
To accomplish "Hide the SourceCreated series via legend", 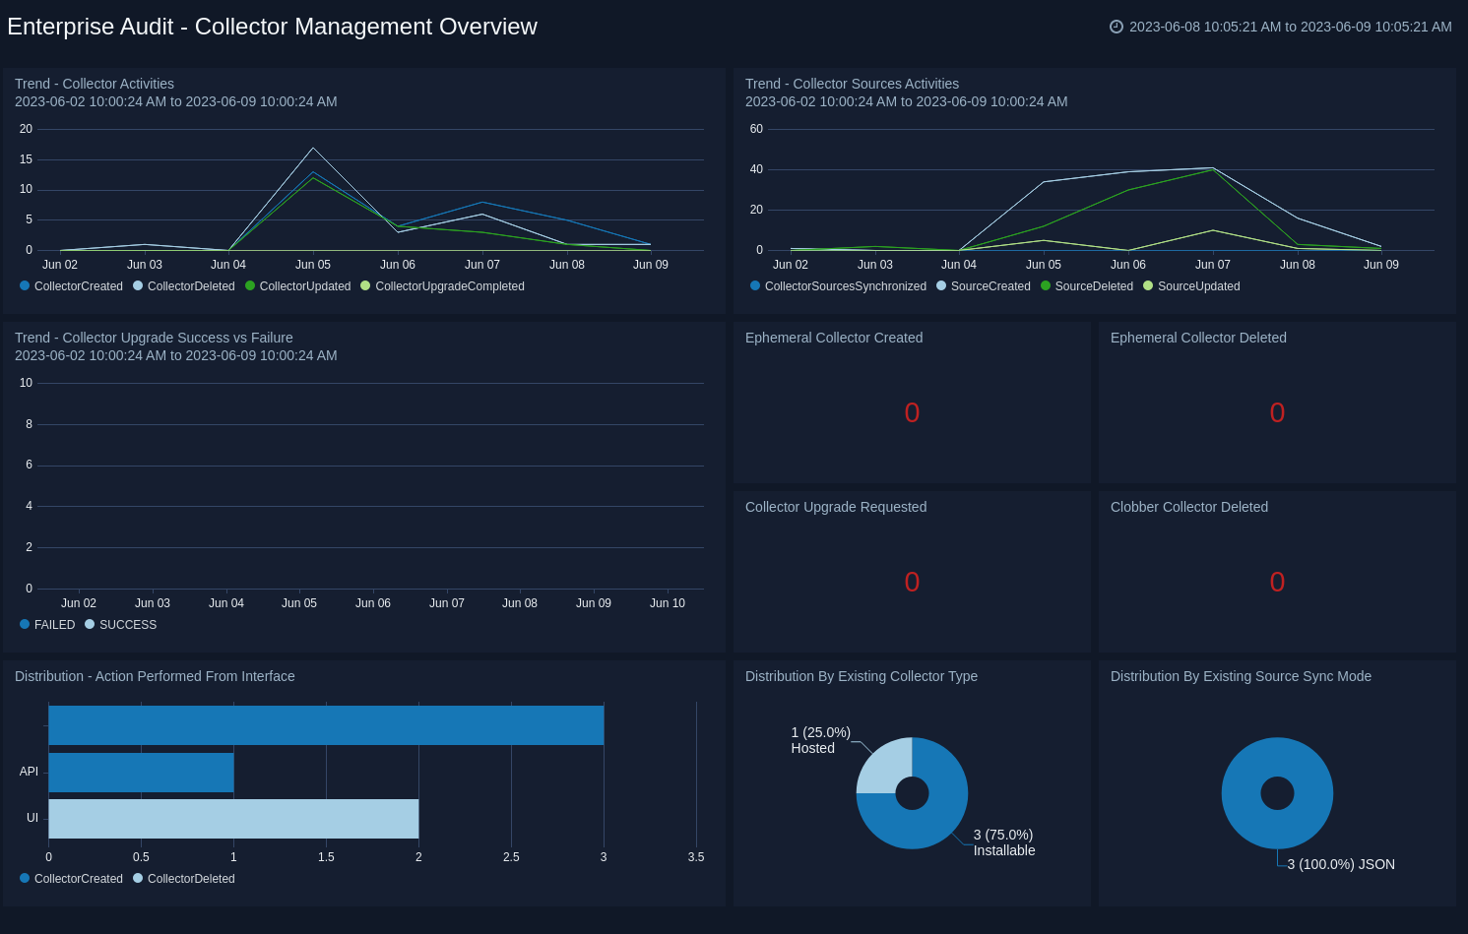I will (x=989, y=286).
